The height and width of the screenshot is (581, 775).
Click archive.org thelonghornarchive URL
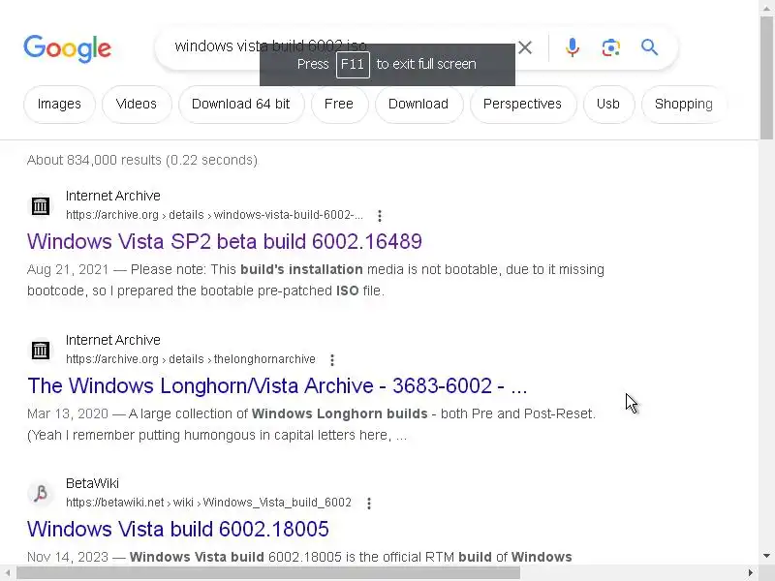[x=190, y=359]
